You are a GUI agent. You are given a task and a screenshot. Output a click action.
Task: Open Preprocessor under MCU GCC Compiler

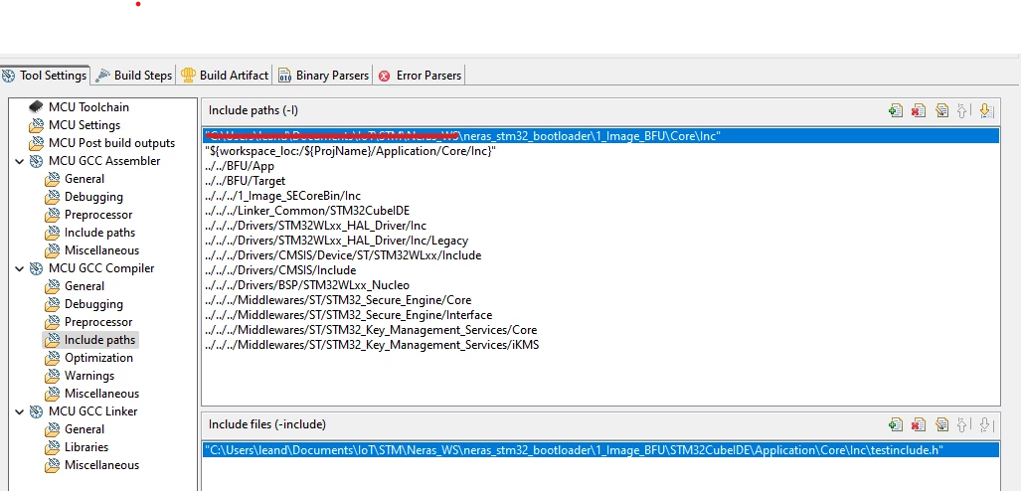click(x=88, y=322)
